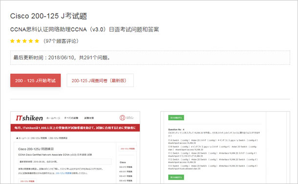The width and height of the screenshot is (298, 184).
Task: Click ホームページ nav item in the preview
Action: pyautogui.click(x=53, y=118)
